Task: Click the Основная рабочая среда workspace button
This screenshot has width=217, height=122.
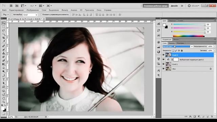Action: (x=156, y=6)
